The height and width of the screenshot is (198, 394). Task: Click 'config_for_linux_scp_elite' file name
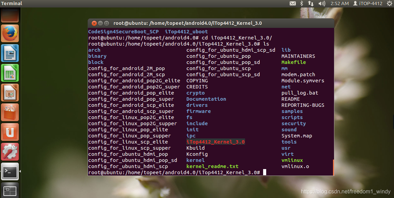tap(128, 142)
